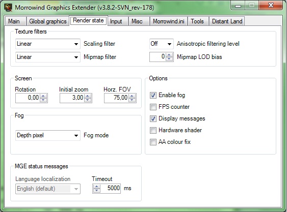Viewport: 287px width, 212px height.
Task: Close the Morrowind Graphics Extender window
Action: point(270,5)
